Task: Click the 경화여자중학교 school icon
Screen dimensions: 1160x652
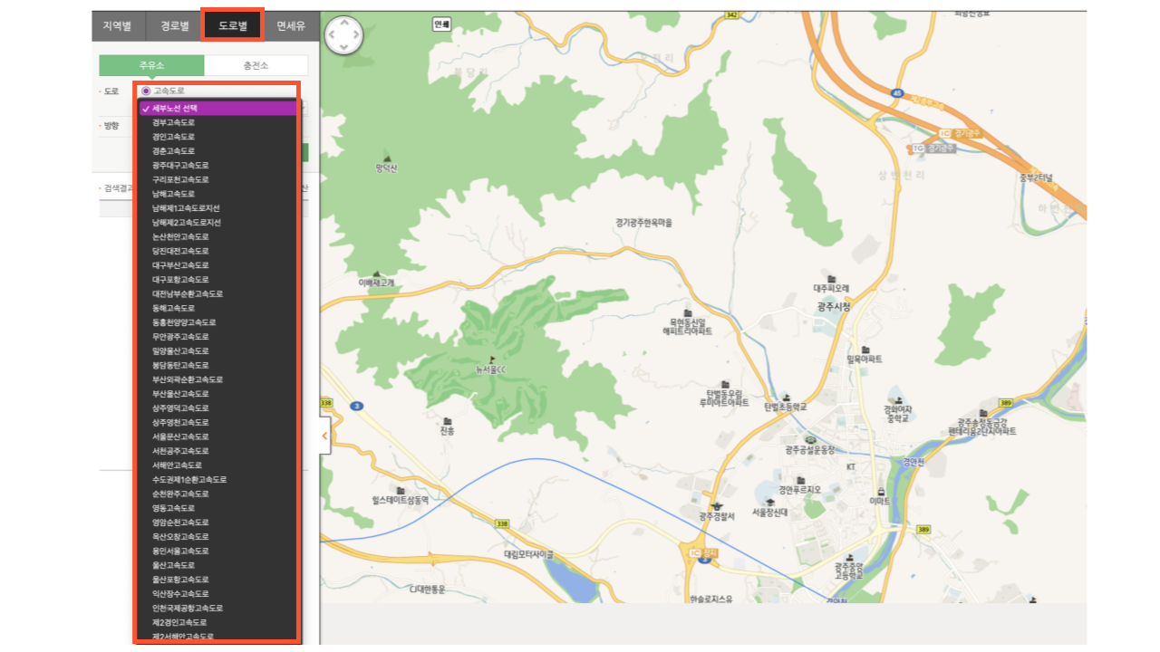Action: 898,399
